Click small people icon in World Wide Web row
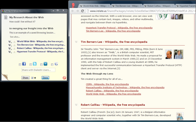This screenshot has height=122, width=196. [x=15, y=42]
